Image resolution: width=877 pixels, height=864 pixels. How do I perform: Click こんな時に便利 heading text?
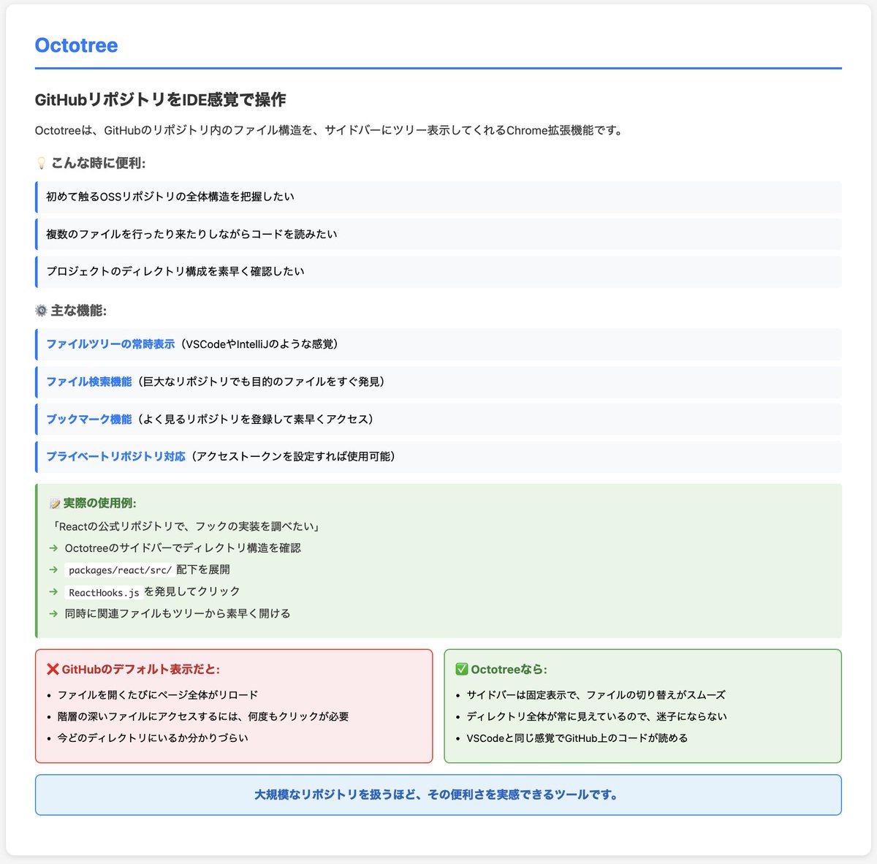coord(98,163)
